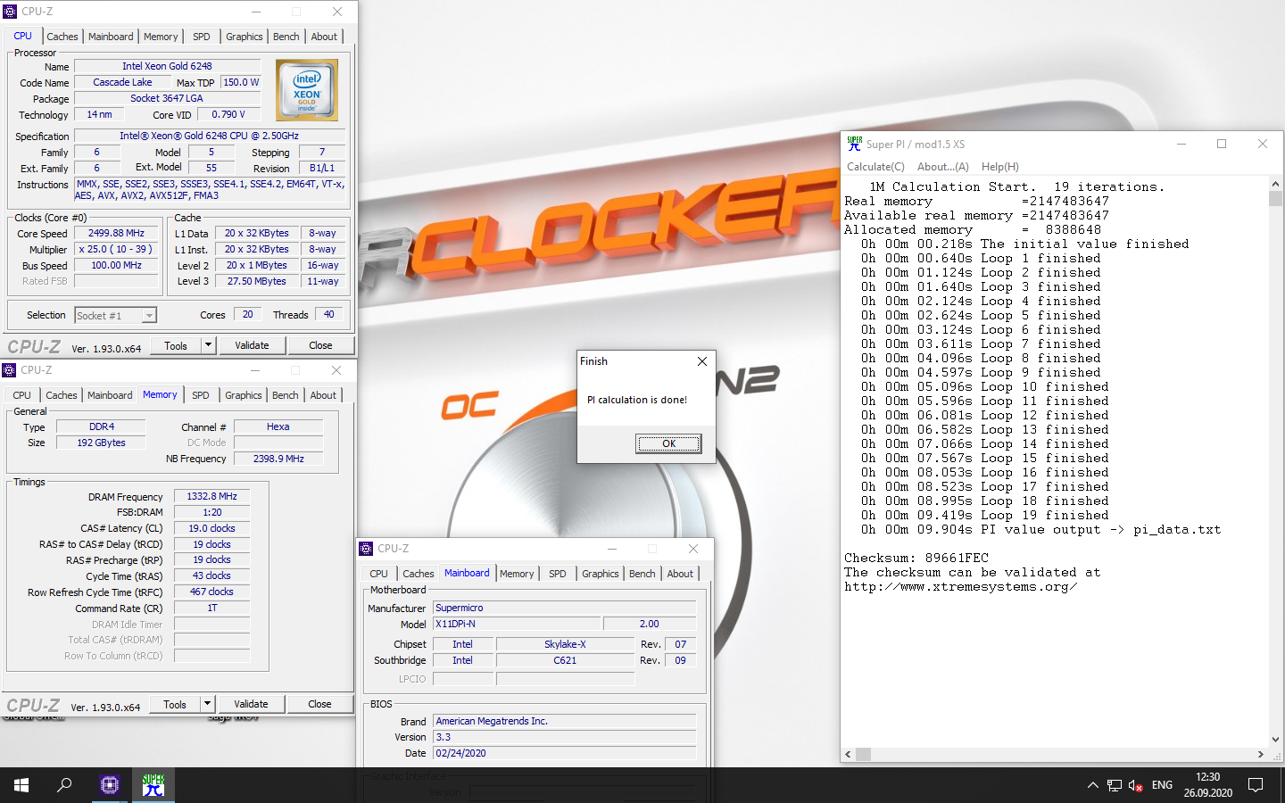
Task: Open Calculate(C) menu in Super PI
Action: 875,167
